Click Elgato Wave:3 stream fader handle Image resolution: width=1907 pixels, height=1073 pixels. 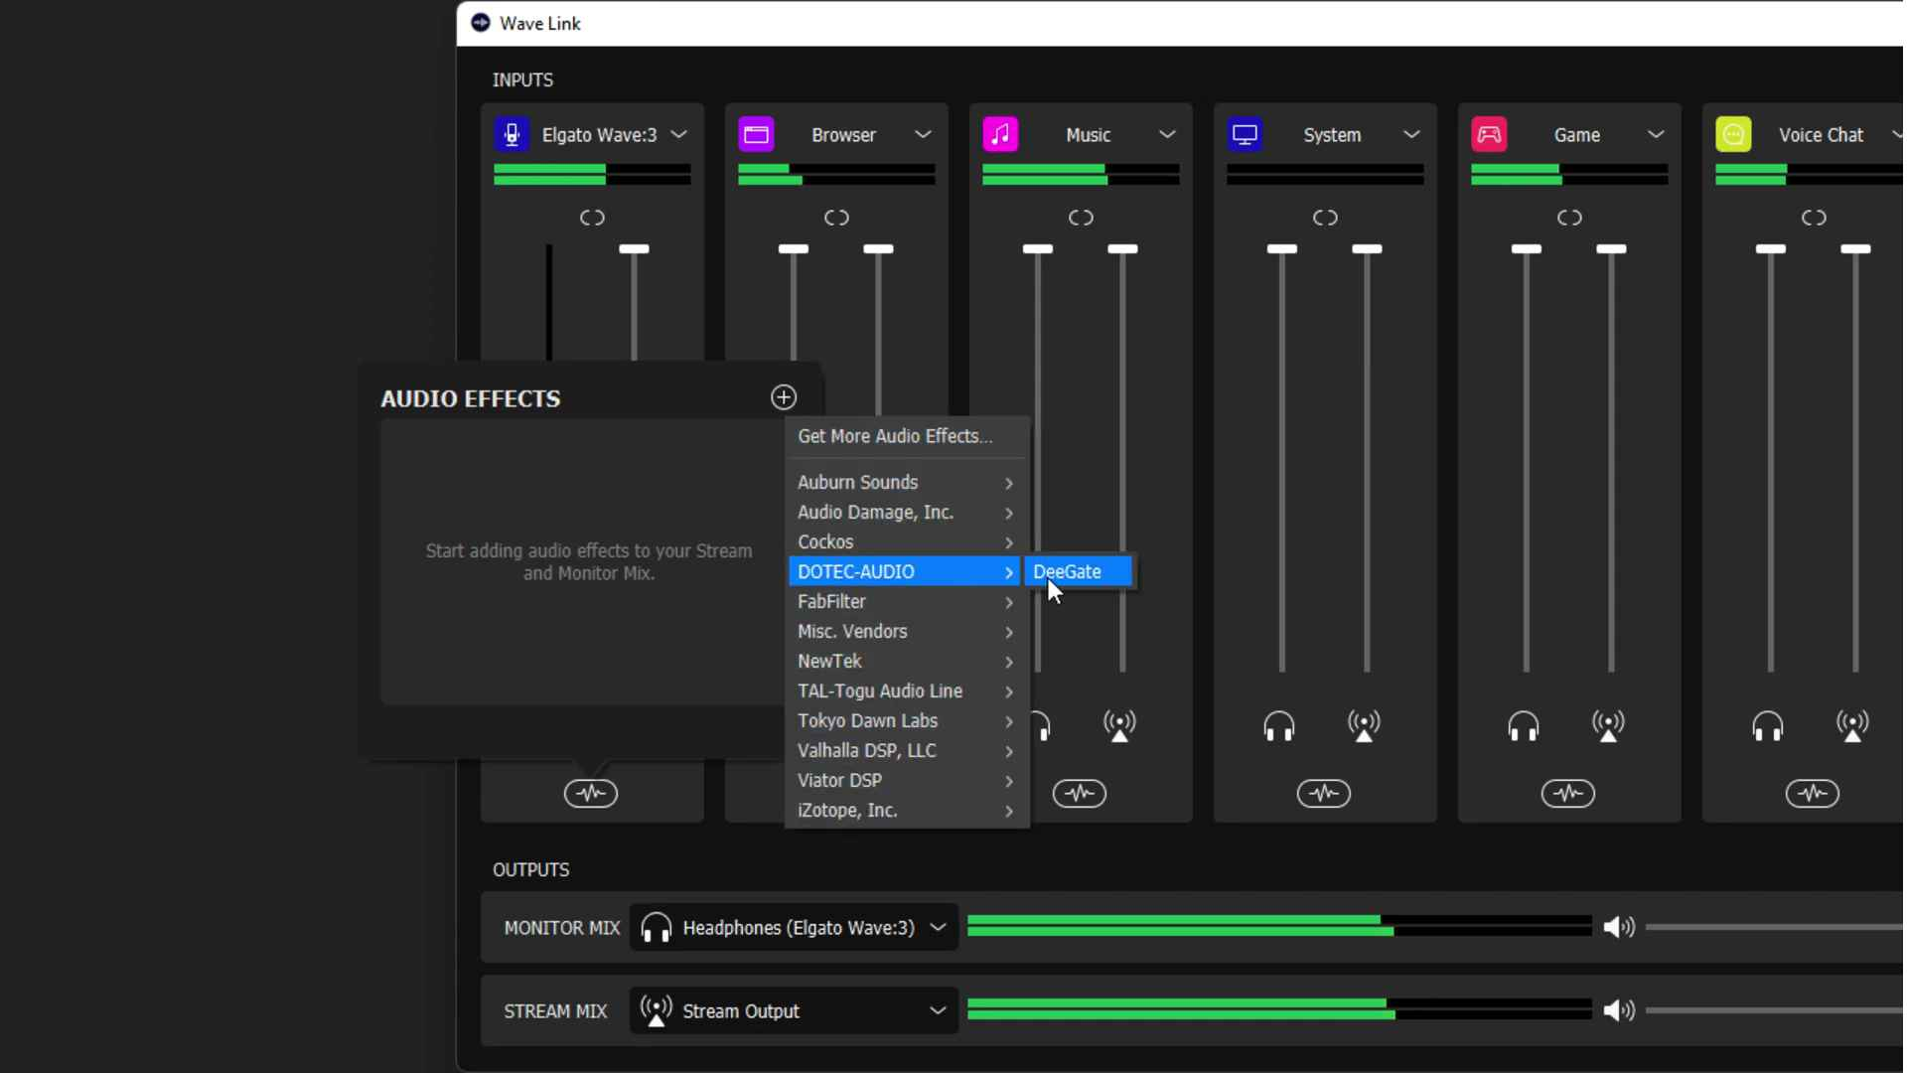(x=634, y=248)
